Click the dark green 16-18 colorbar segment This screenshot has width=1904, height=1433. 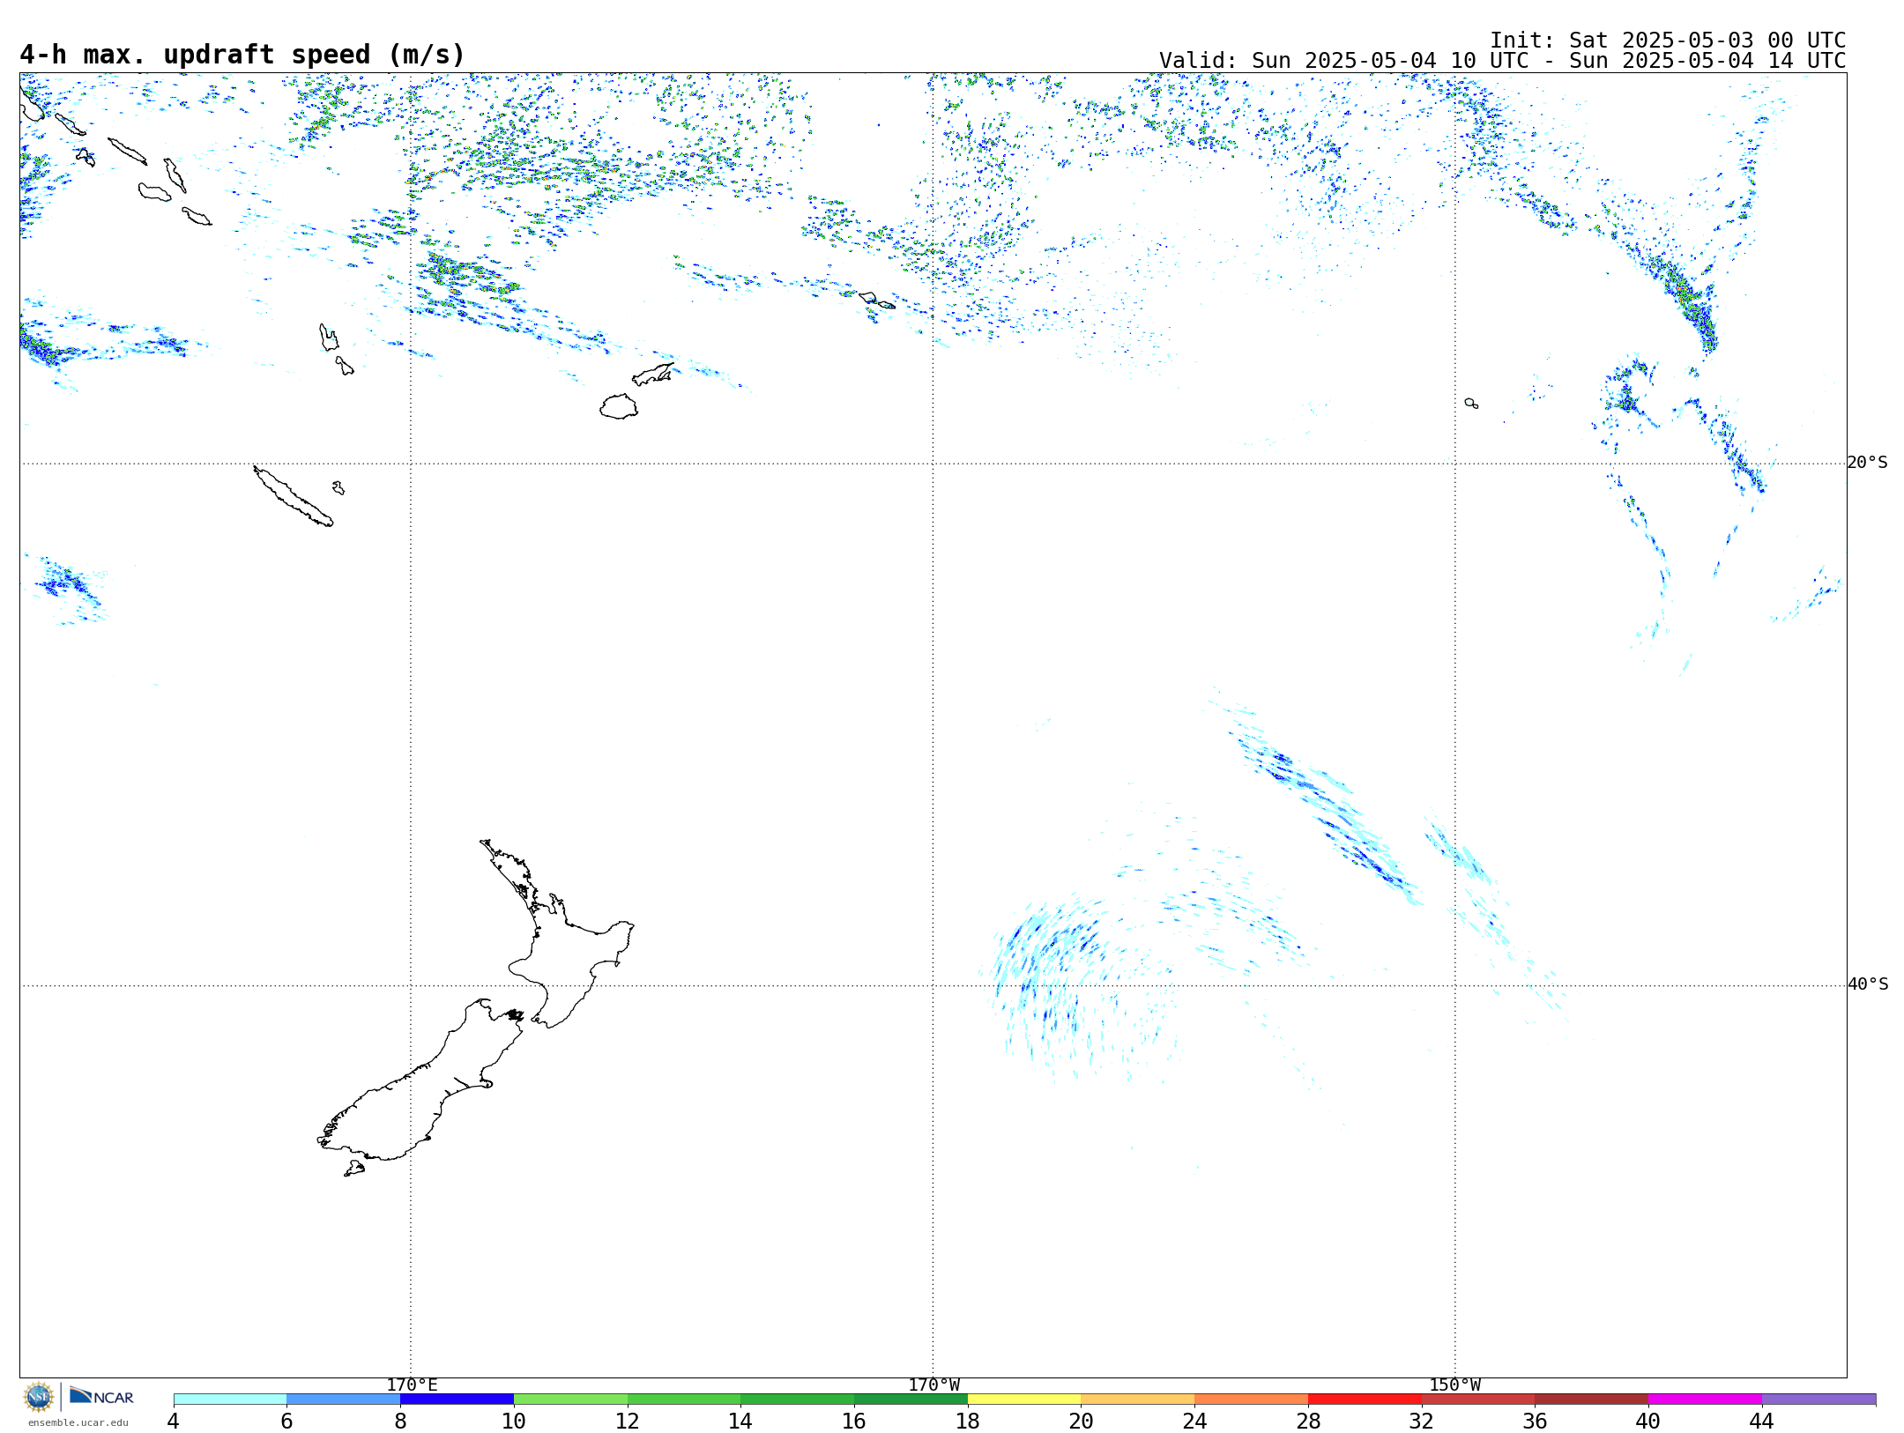tap(911, 1400)
